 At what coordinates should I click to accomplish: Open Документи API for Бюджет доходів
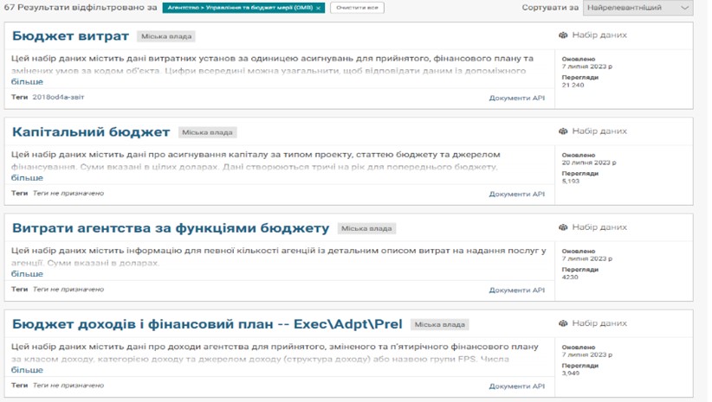517,386
